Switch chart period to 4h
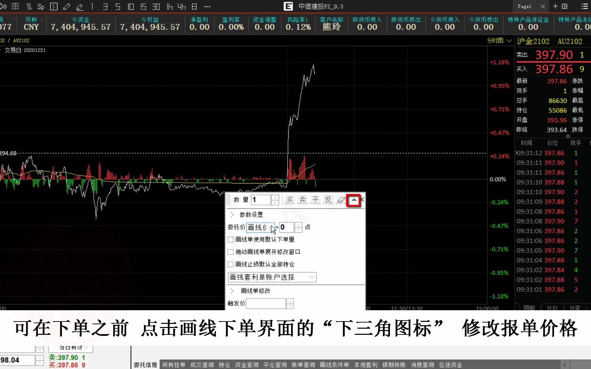This screenshot has width=591, height=369. [181, 7]
